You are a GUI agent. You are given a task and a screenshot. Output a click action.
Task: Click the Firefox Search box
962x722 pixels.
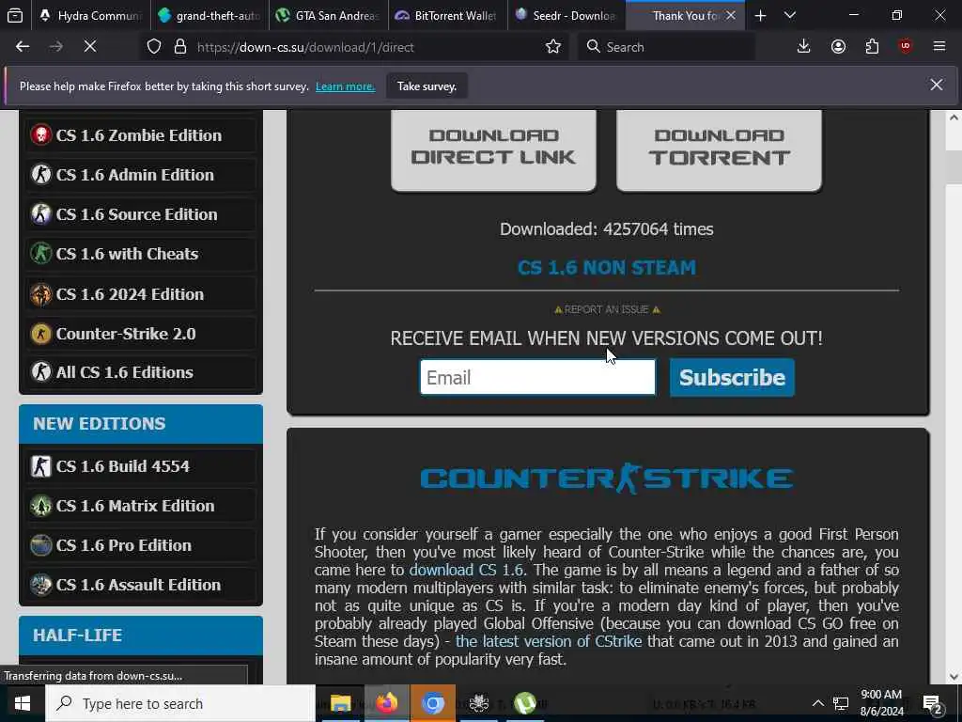click(x=666, y=47)
